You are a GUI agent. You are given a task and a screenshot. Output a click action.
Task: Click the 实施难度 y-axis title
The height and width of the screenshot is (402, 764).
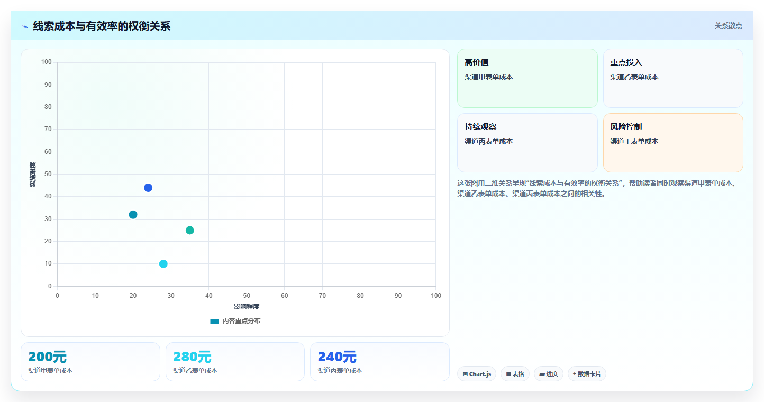pyautogui.click(x=33, y=175)
